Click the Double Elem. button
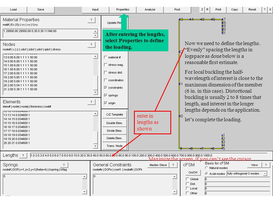The height and width of the screenshot is (204, 273). (114, 123)
